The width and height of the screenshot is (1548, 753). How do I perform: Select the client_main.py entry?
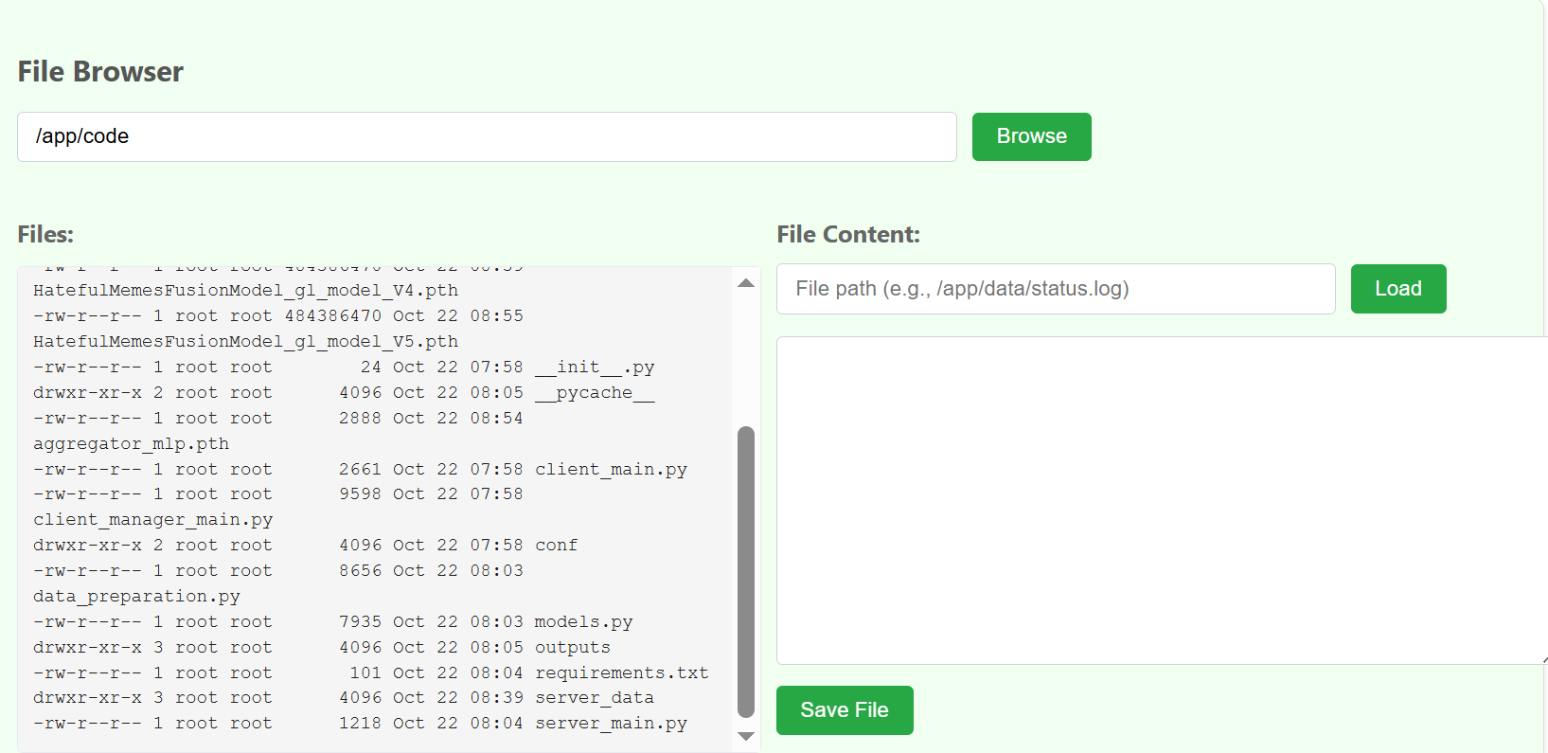(611, 469)
